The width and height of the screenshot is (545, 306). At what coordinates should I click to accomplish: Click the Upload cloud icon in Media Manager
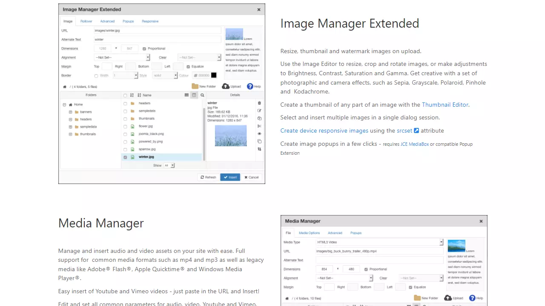[448, 298]
